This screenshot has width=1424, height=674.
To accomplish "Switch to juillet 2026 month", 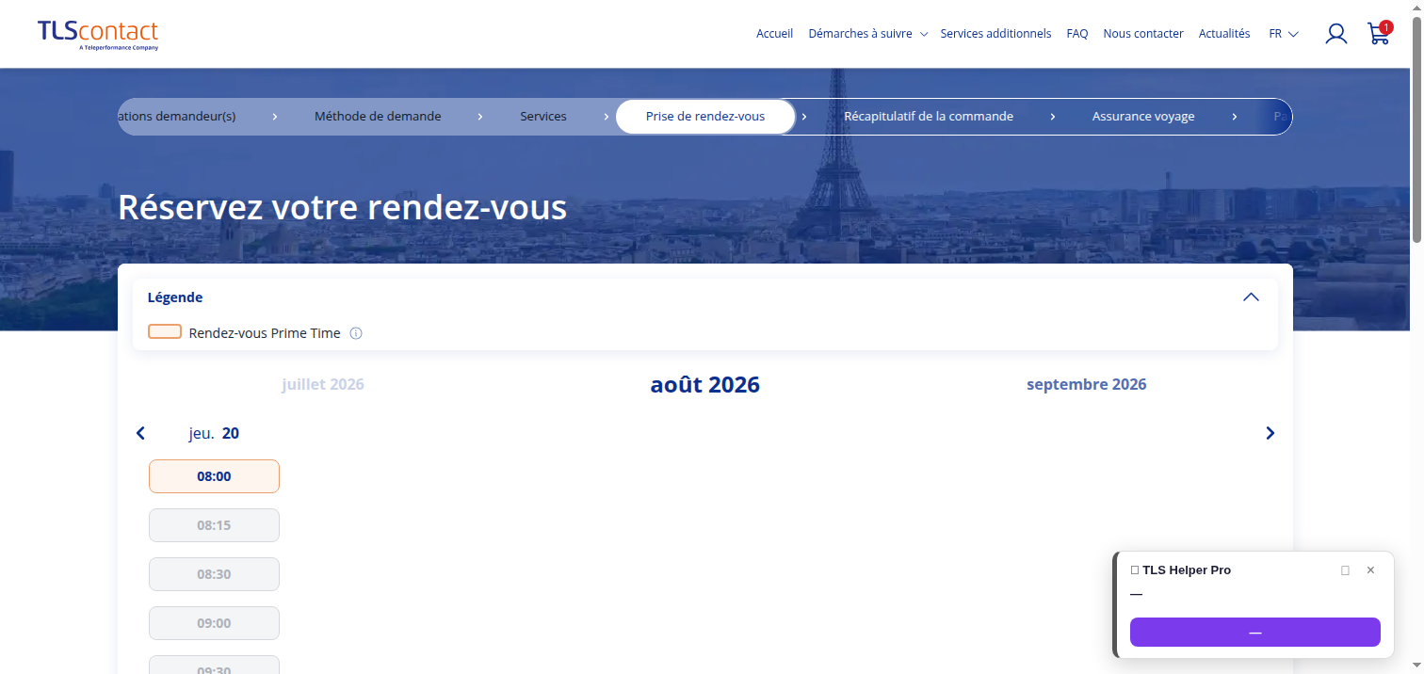I will click(323, 384).
